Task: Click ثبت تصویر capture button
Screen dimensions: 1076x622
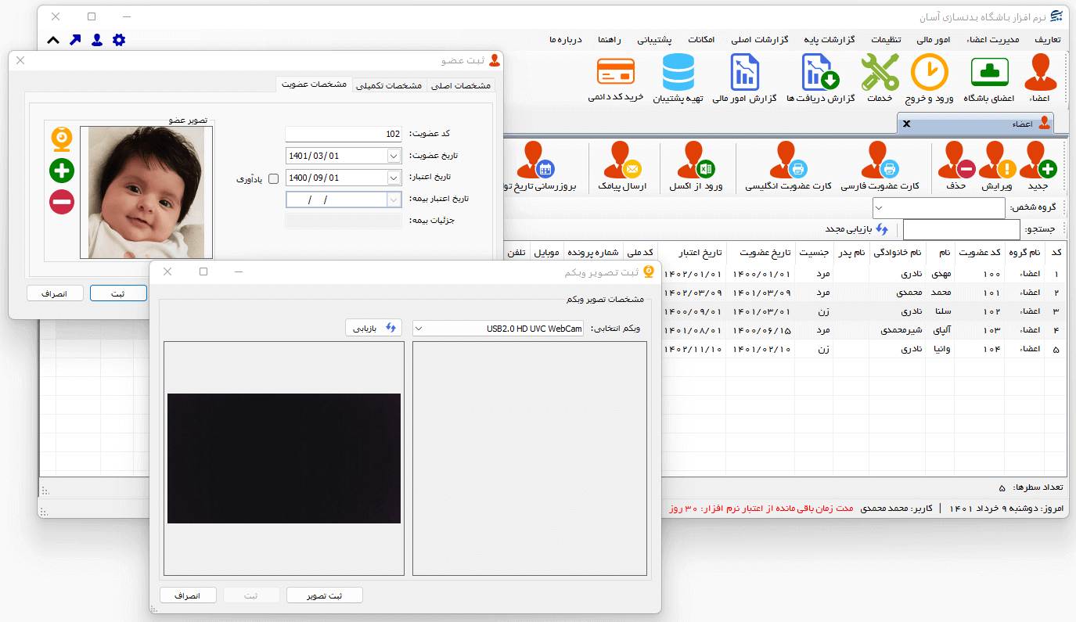Action: point(324,595)
